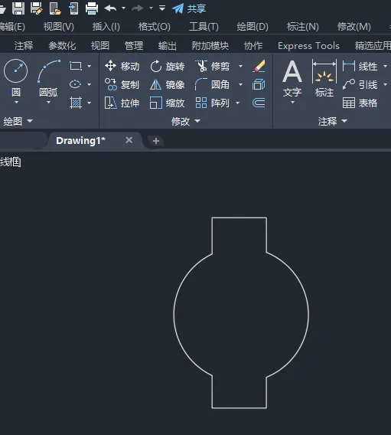Viewport: 391px width, 435px height.
Task: Select the Mirror (镜像) tool
Action: coord(167,84)
